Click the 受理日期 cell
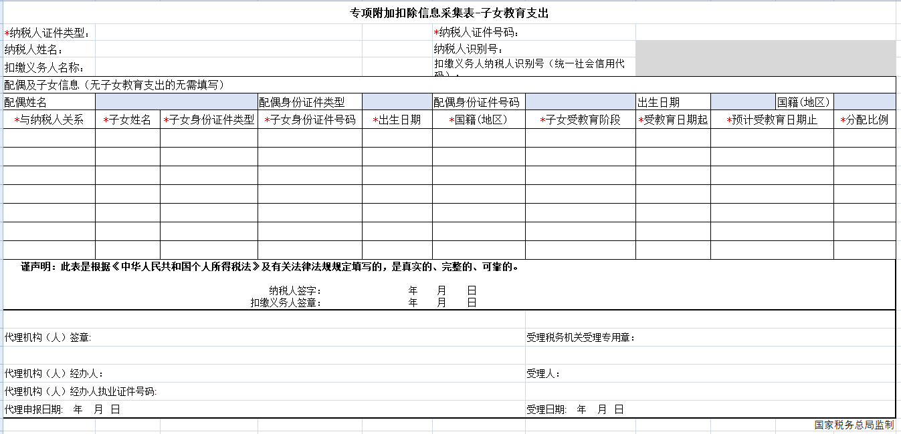 pyautogui.click(x=710, y=409)
